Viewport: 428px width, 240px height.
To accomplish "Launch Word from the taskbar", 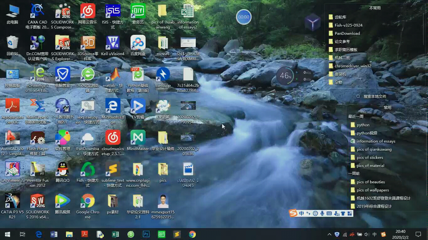I will (54, 234).
